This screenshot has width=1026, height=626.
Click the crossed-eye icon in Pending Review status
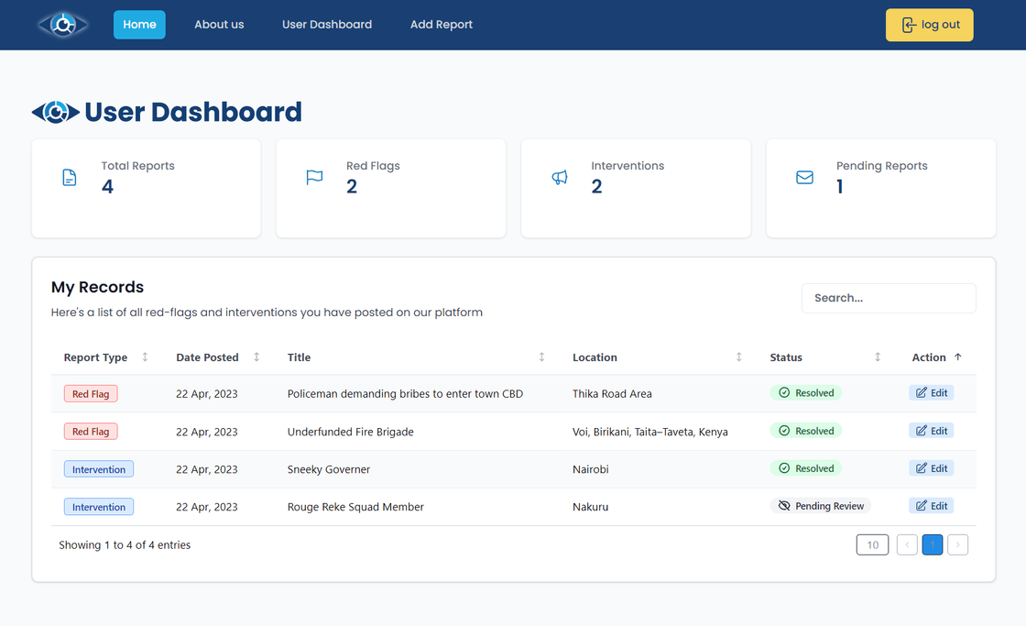click(784, 506)
